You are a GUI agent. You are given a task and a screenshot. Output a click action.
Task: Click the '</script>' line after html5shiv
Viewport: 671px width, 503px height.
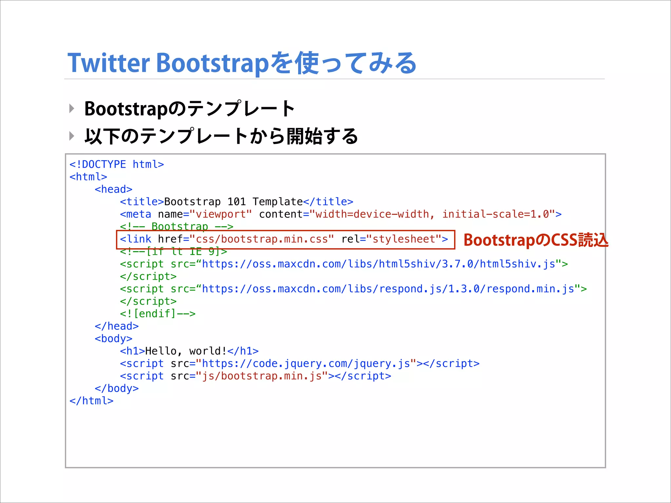pyautogui.click(x=148, y=276)
